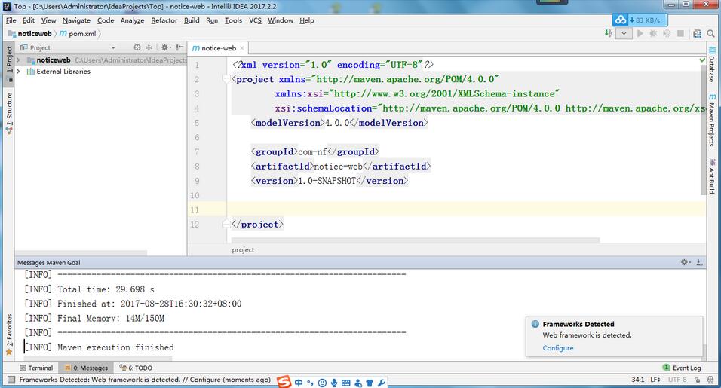Toggle Maven Projects side panel
721x388 pixels.
point(712,121)
